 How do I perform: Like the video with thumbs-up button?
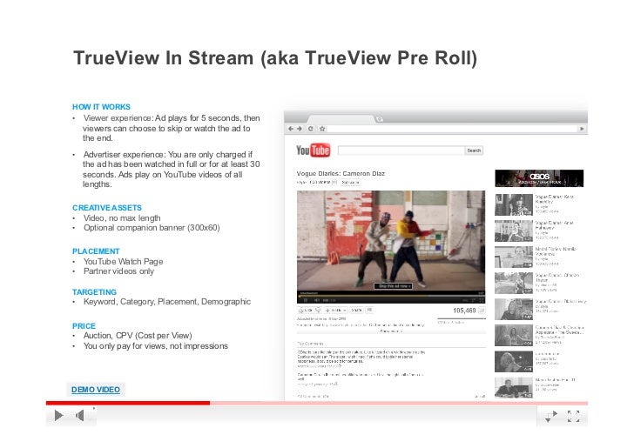click(306, 311)
